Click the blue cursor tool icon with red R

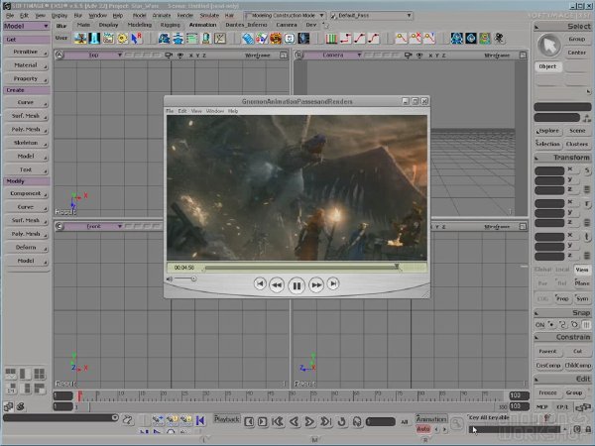pos(136,38)
